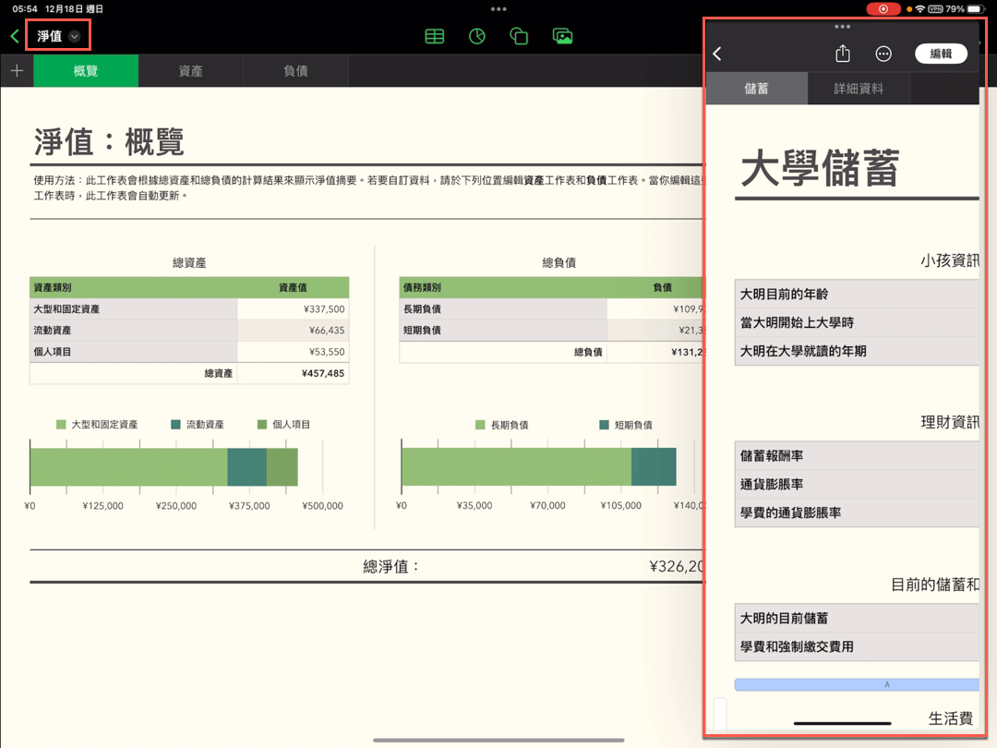Tap the 編輯 button
This screenshot has height=748, width=997.
coord(941,54)
